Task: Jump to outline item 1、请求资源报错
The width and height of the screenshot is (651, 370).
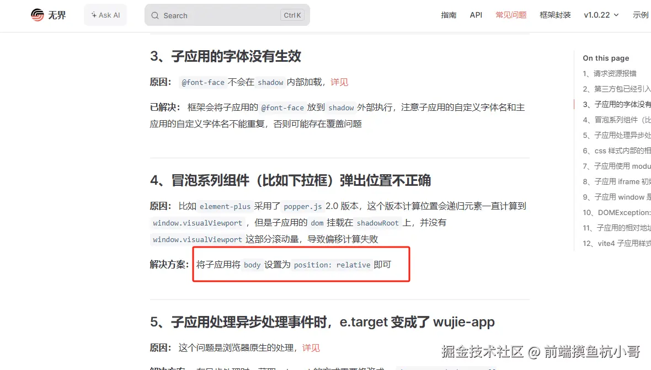Action: tap(610, 73)
